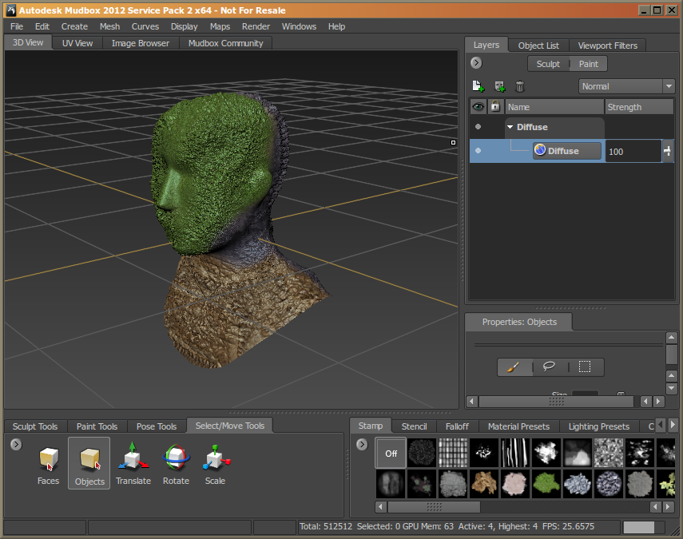Image resolution: width=683 pixels, height=539 pixels.
Task: Switch layers panel to Sculpt mode
Action: click(x=548, y=64)
